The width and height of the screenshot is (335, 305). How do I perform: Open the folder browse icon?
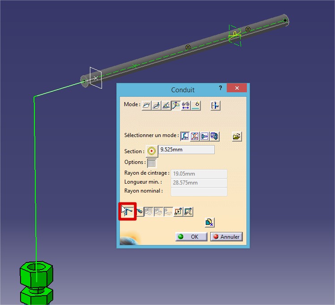click(237, 136)
